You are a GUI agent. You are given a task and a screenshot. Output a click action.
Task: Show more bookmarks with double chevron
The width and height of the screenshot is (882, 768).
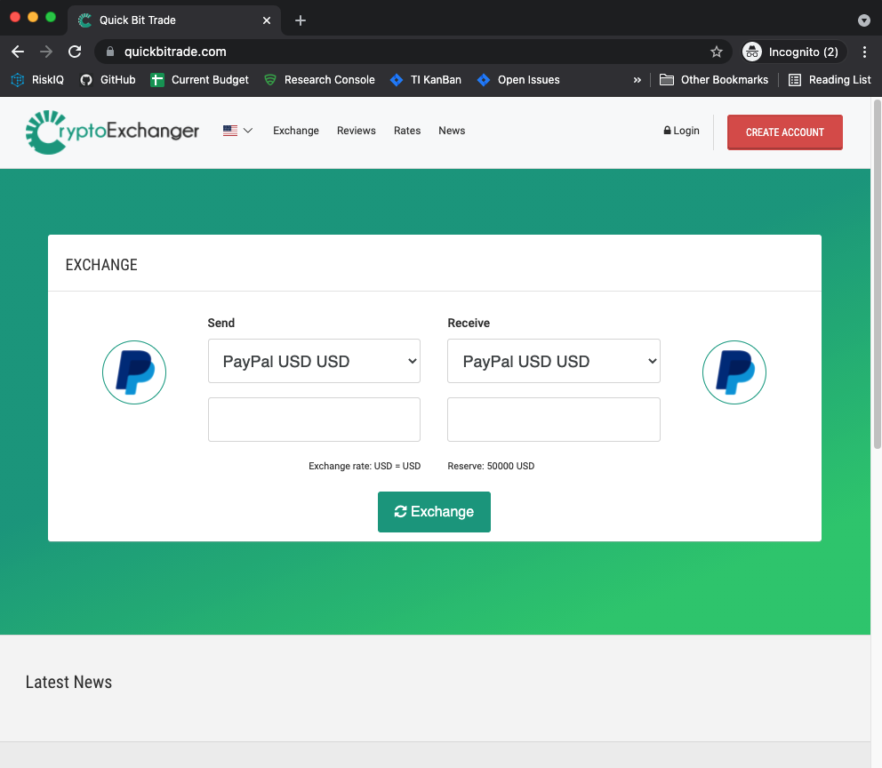coord(637,80)
